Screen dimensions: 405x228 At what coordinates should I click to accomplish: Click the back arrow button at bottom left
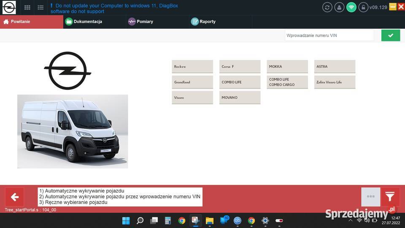point(14,197)
